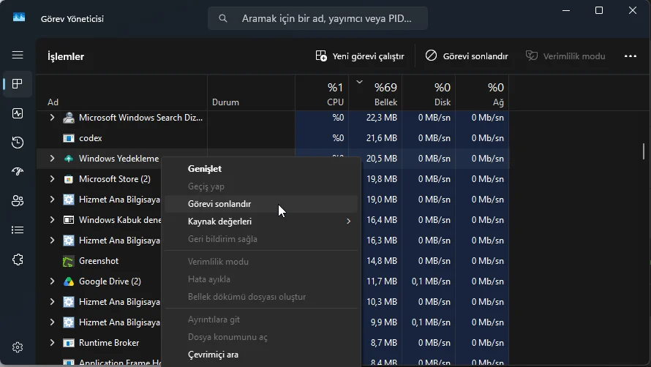Open the App history icon in sidebar
This screenshot has width=651, height=367.
click(18, 143)
